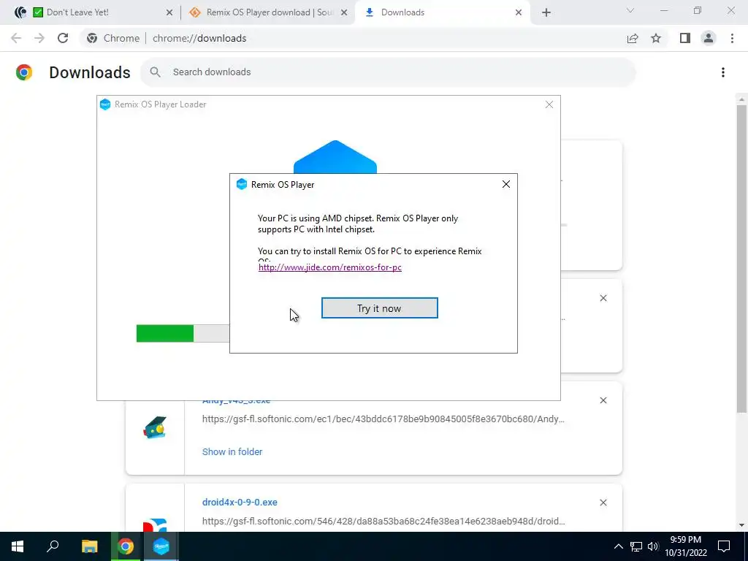The width and height of the screenshot is (748, 561).
Task: Open a new browser tab
Action: (x=546, y=13)
